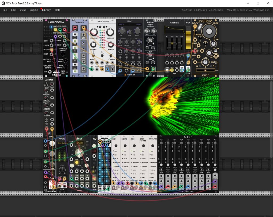This screenshot has width=273, height=217.
Task: Click Hallucigenia SAVE input jack
Action: click(x=65, y=41)
